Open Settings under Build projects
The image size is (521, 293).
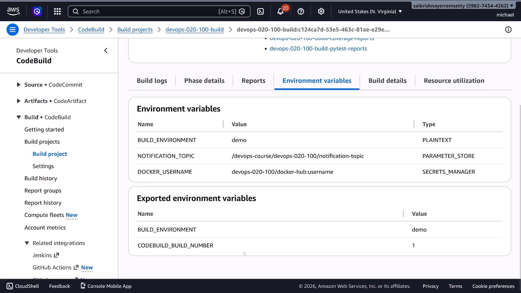point(43,166)
